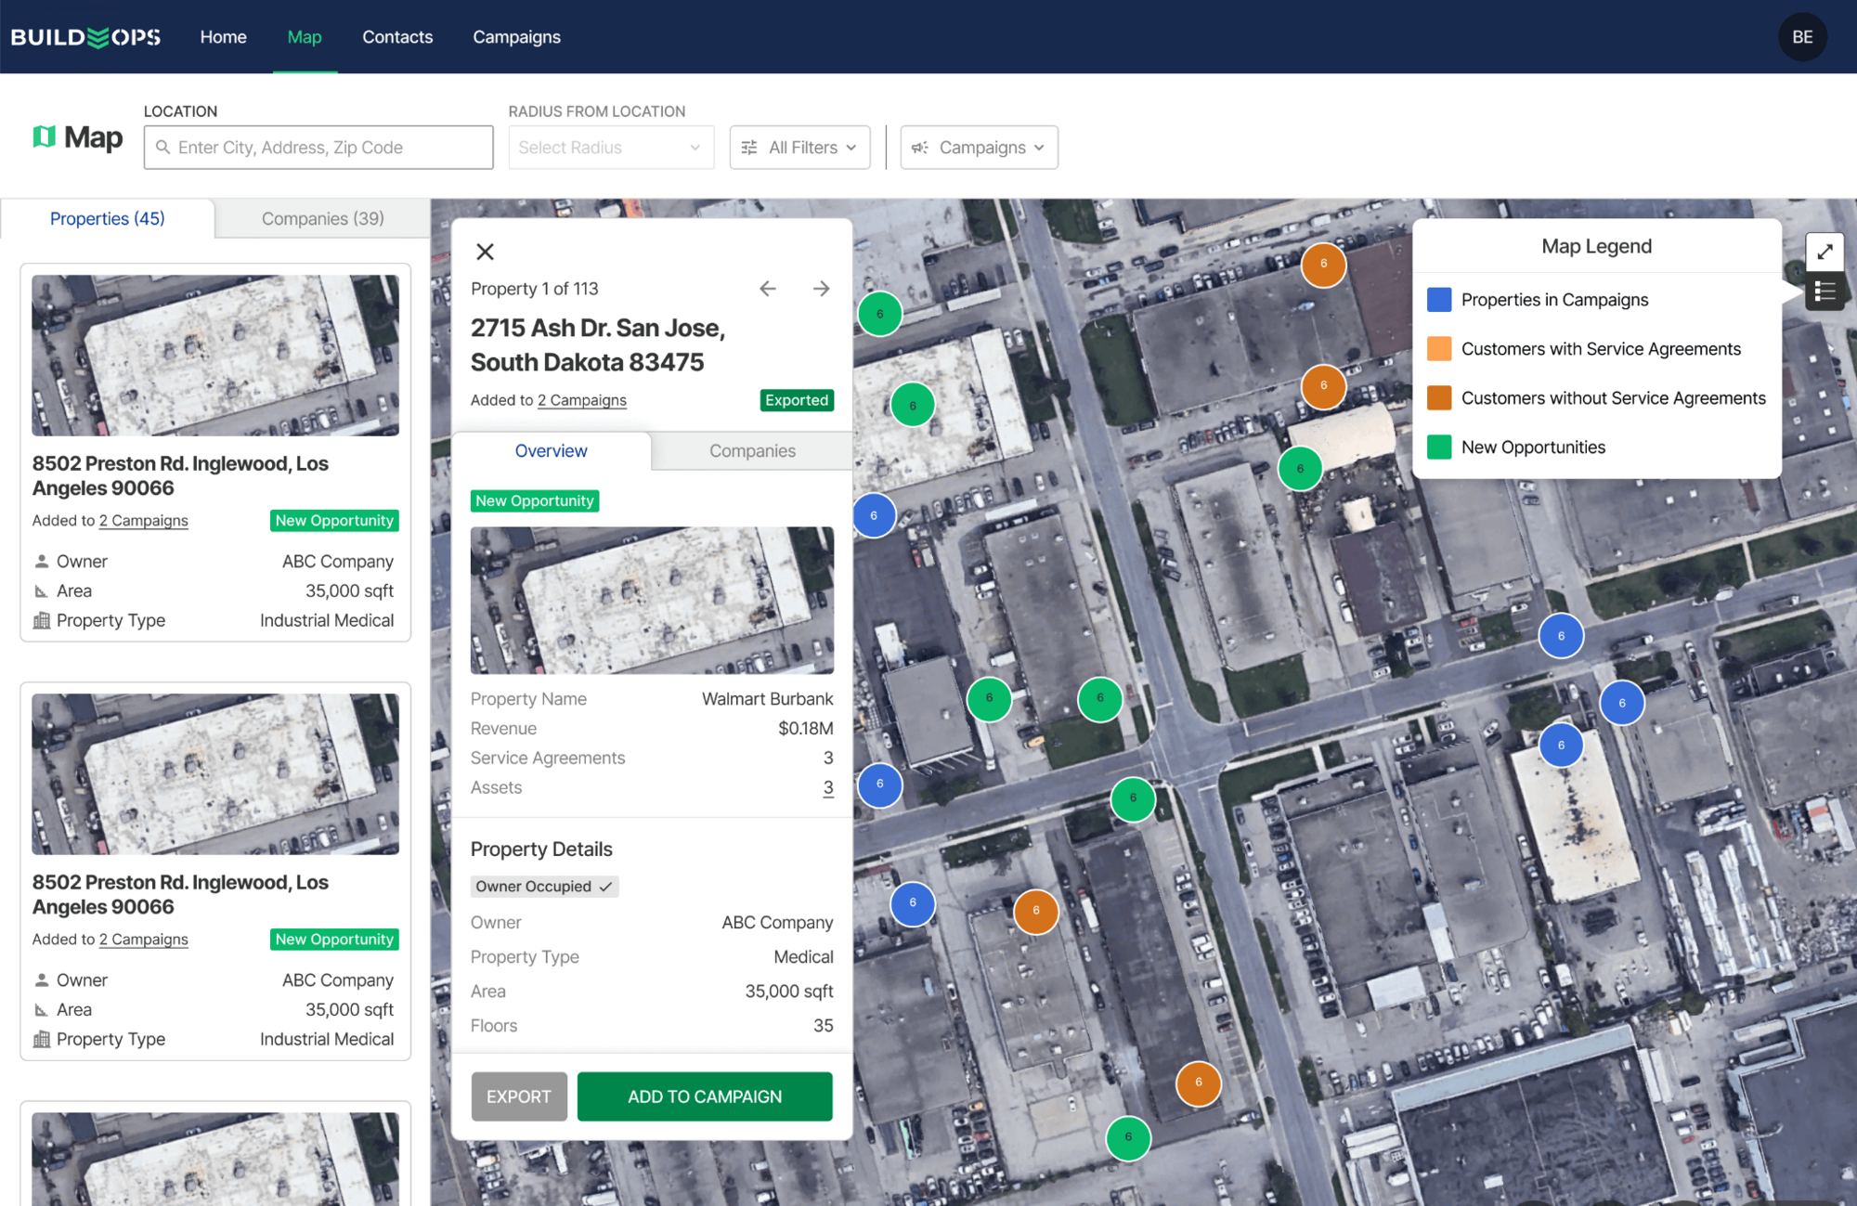Open 2 Campaigns link in first property card

coord(144,521)
